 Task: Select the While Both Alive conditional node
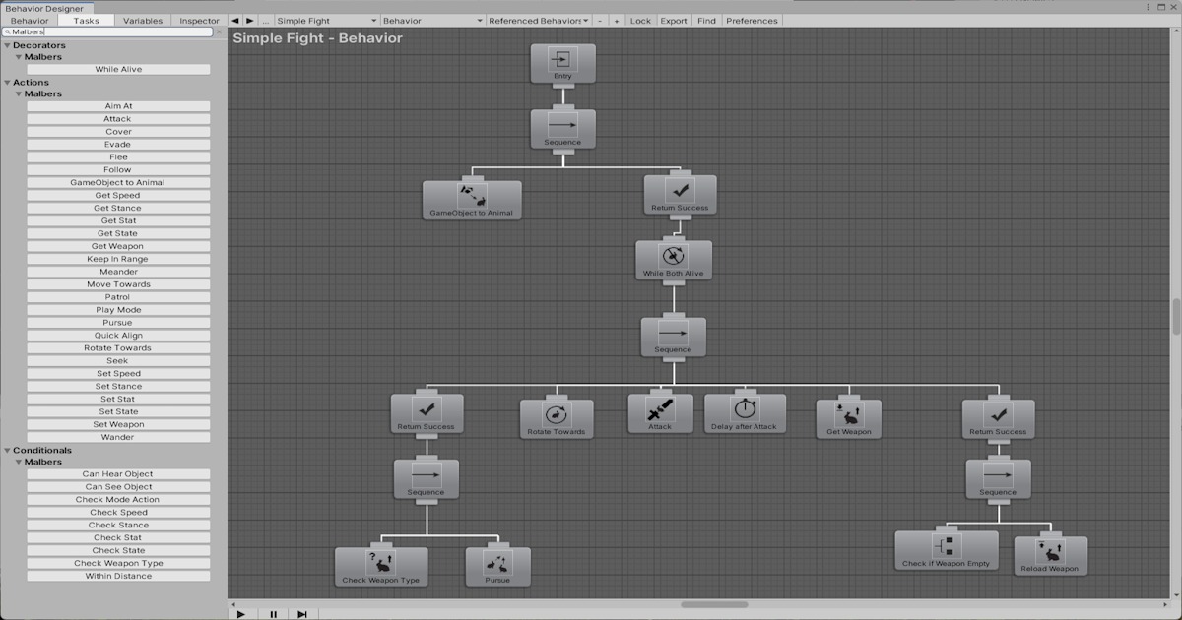click(674, 259)
